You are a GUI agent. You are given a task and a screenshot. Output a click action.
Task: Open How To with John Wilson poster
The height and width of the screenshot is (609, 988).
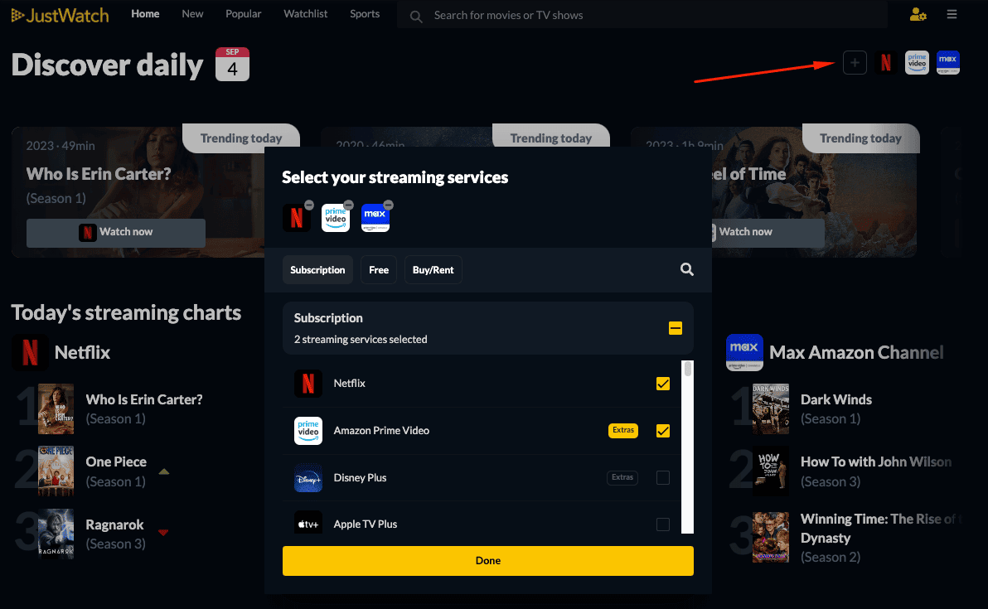[x=771, y=471]
